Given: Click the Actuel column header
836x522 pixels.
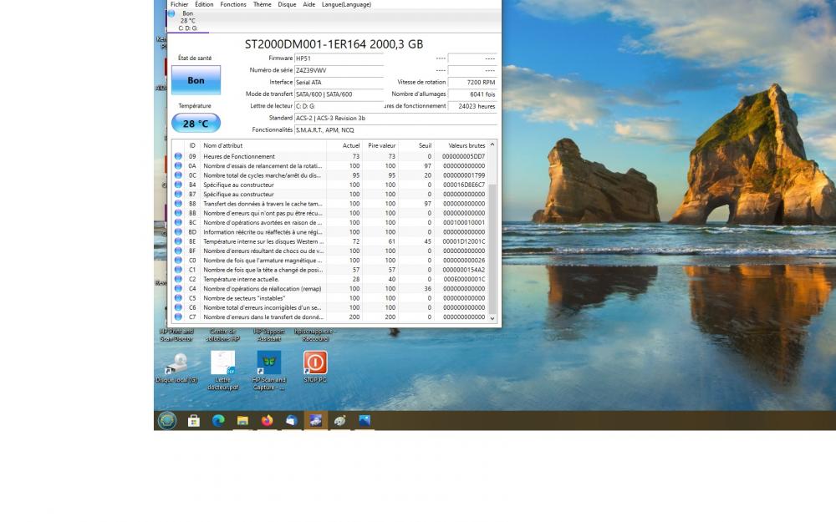Looking at the screenshot, I should coord(344,145).
